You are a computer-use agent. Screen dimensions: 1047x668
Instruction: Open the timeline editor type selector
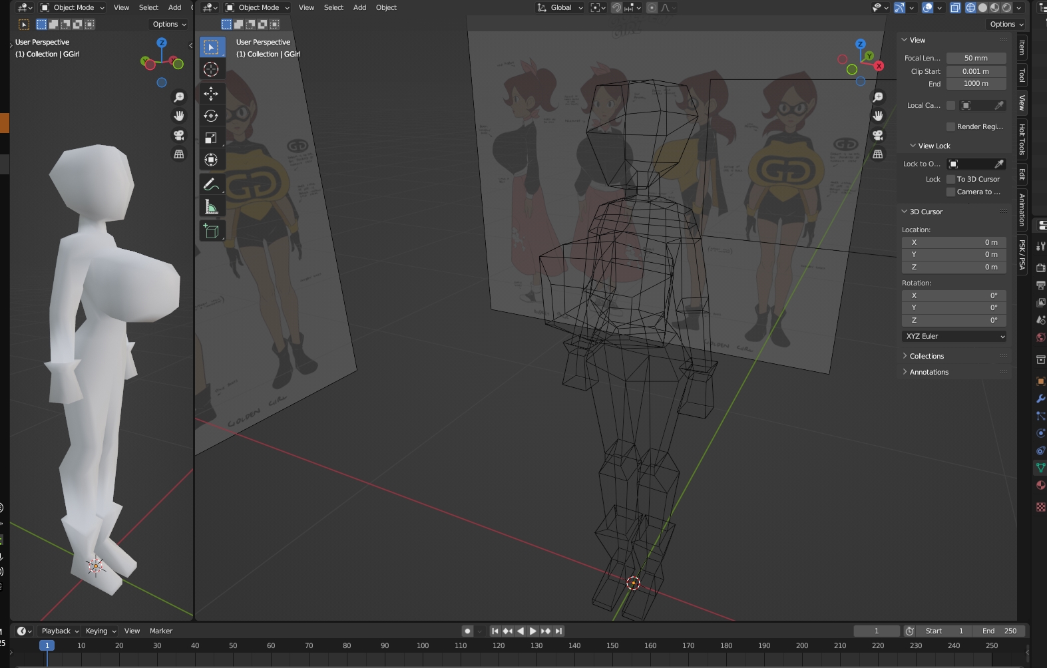24,631
